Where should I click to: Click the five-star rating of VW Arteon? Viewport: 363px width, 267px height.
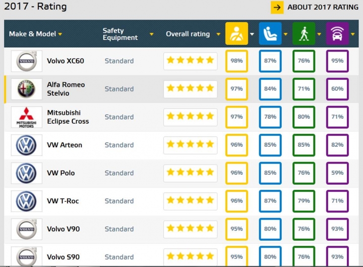pos(190,145)
